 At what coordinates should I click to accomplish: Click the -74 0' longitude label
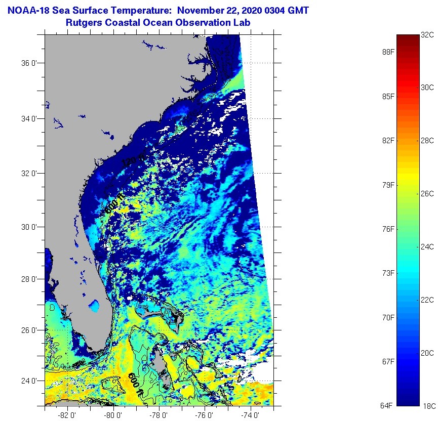[x=250, y=415]
